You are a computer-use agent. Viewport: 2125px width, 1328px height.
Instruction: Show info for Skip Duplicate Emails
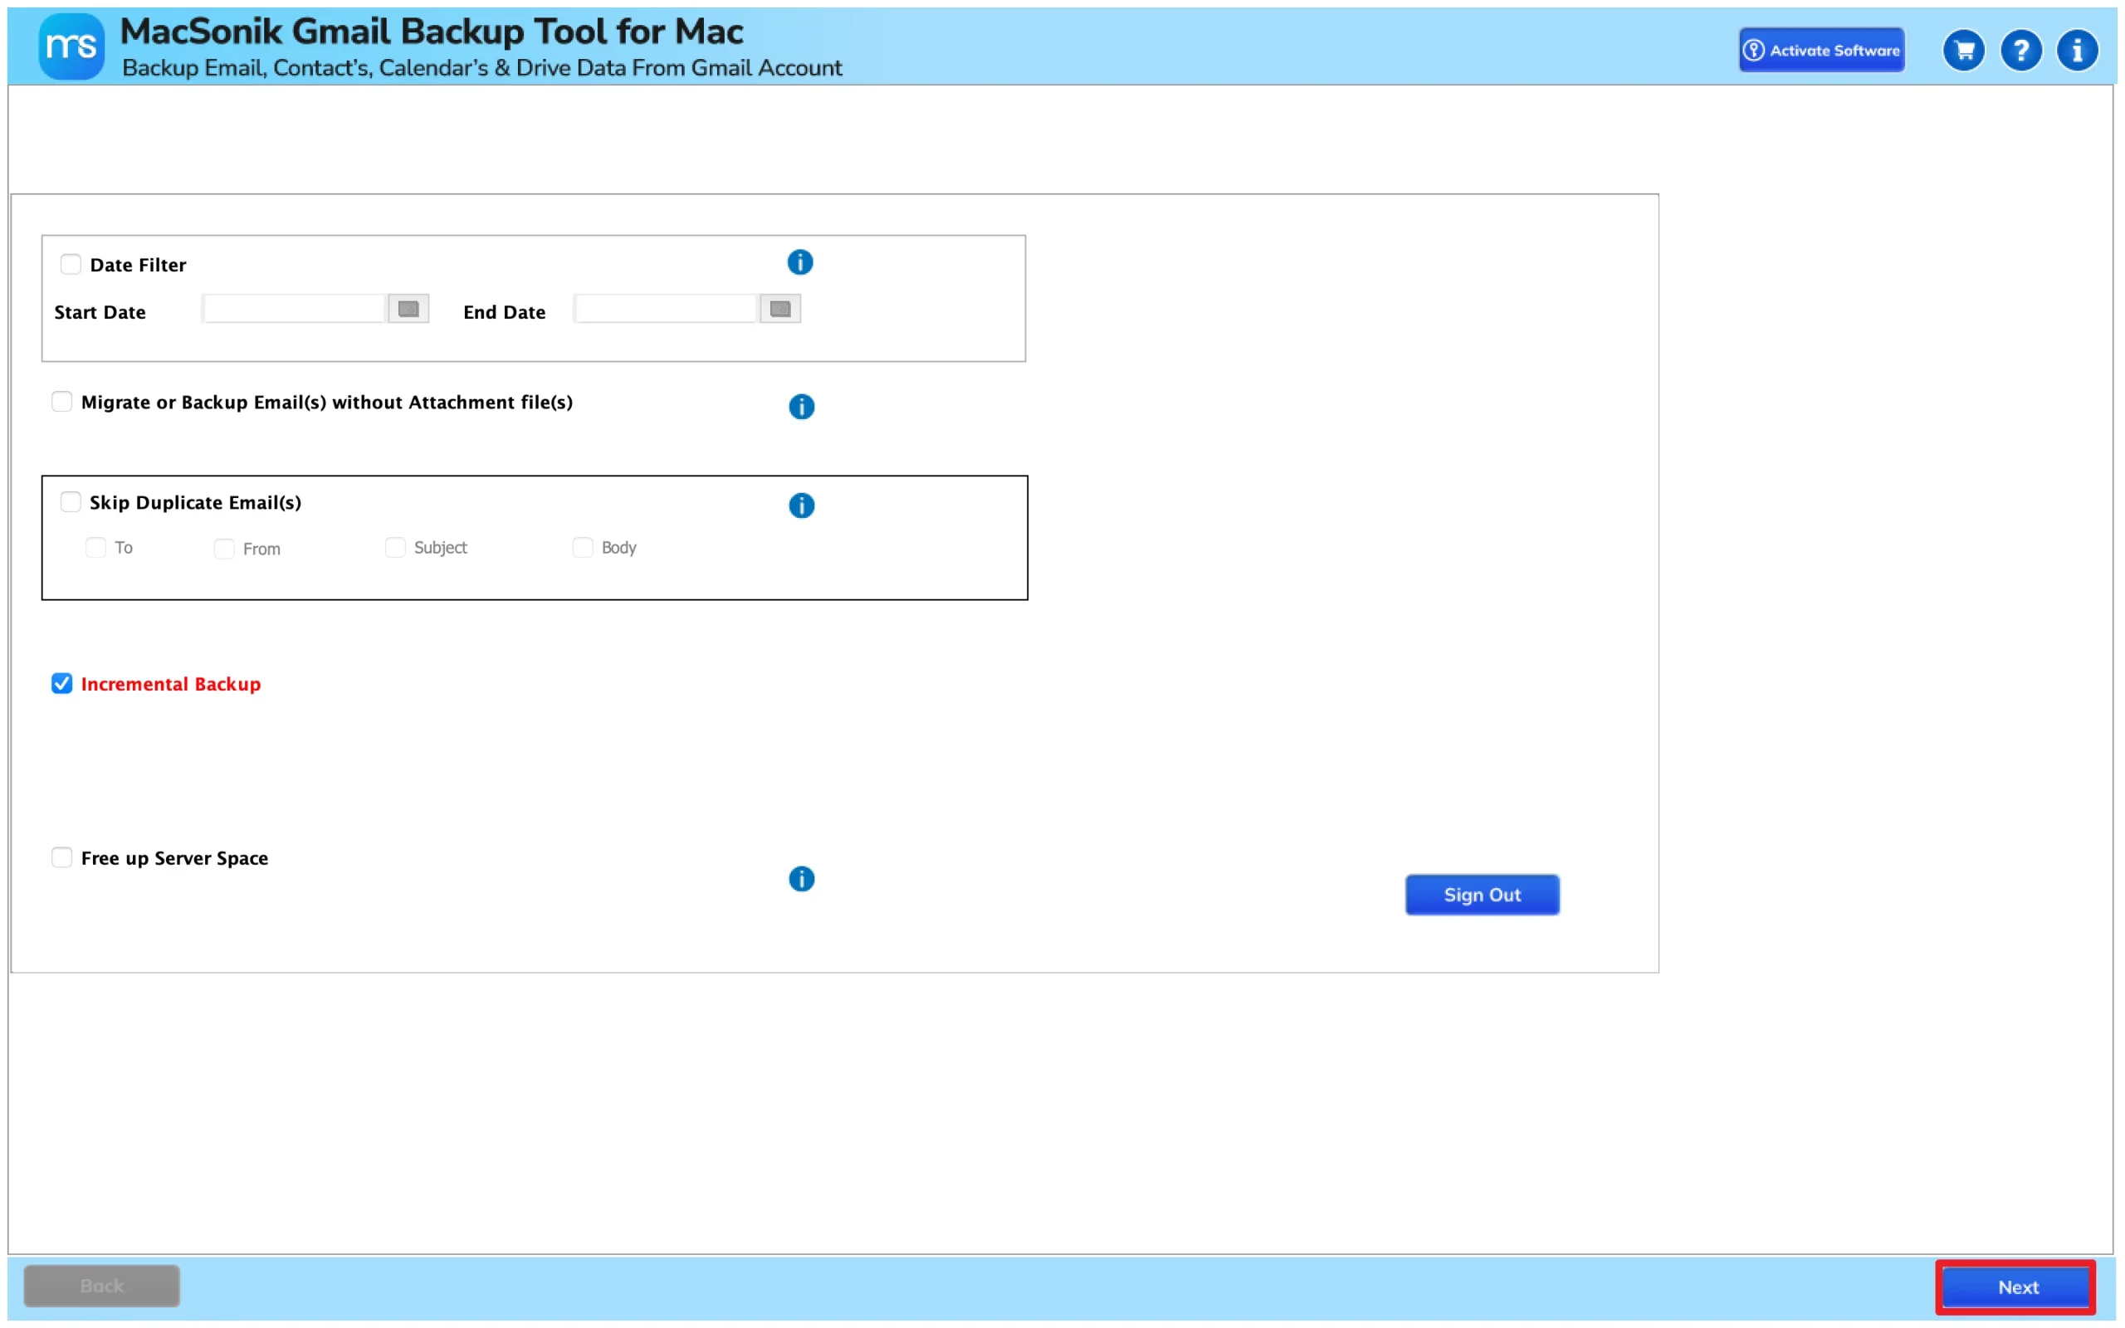coord(801,505)
